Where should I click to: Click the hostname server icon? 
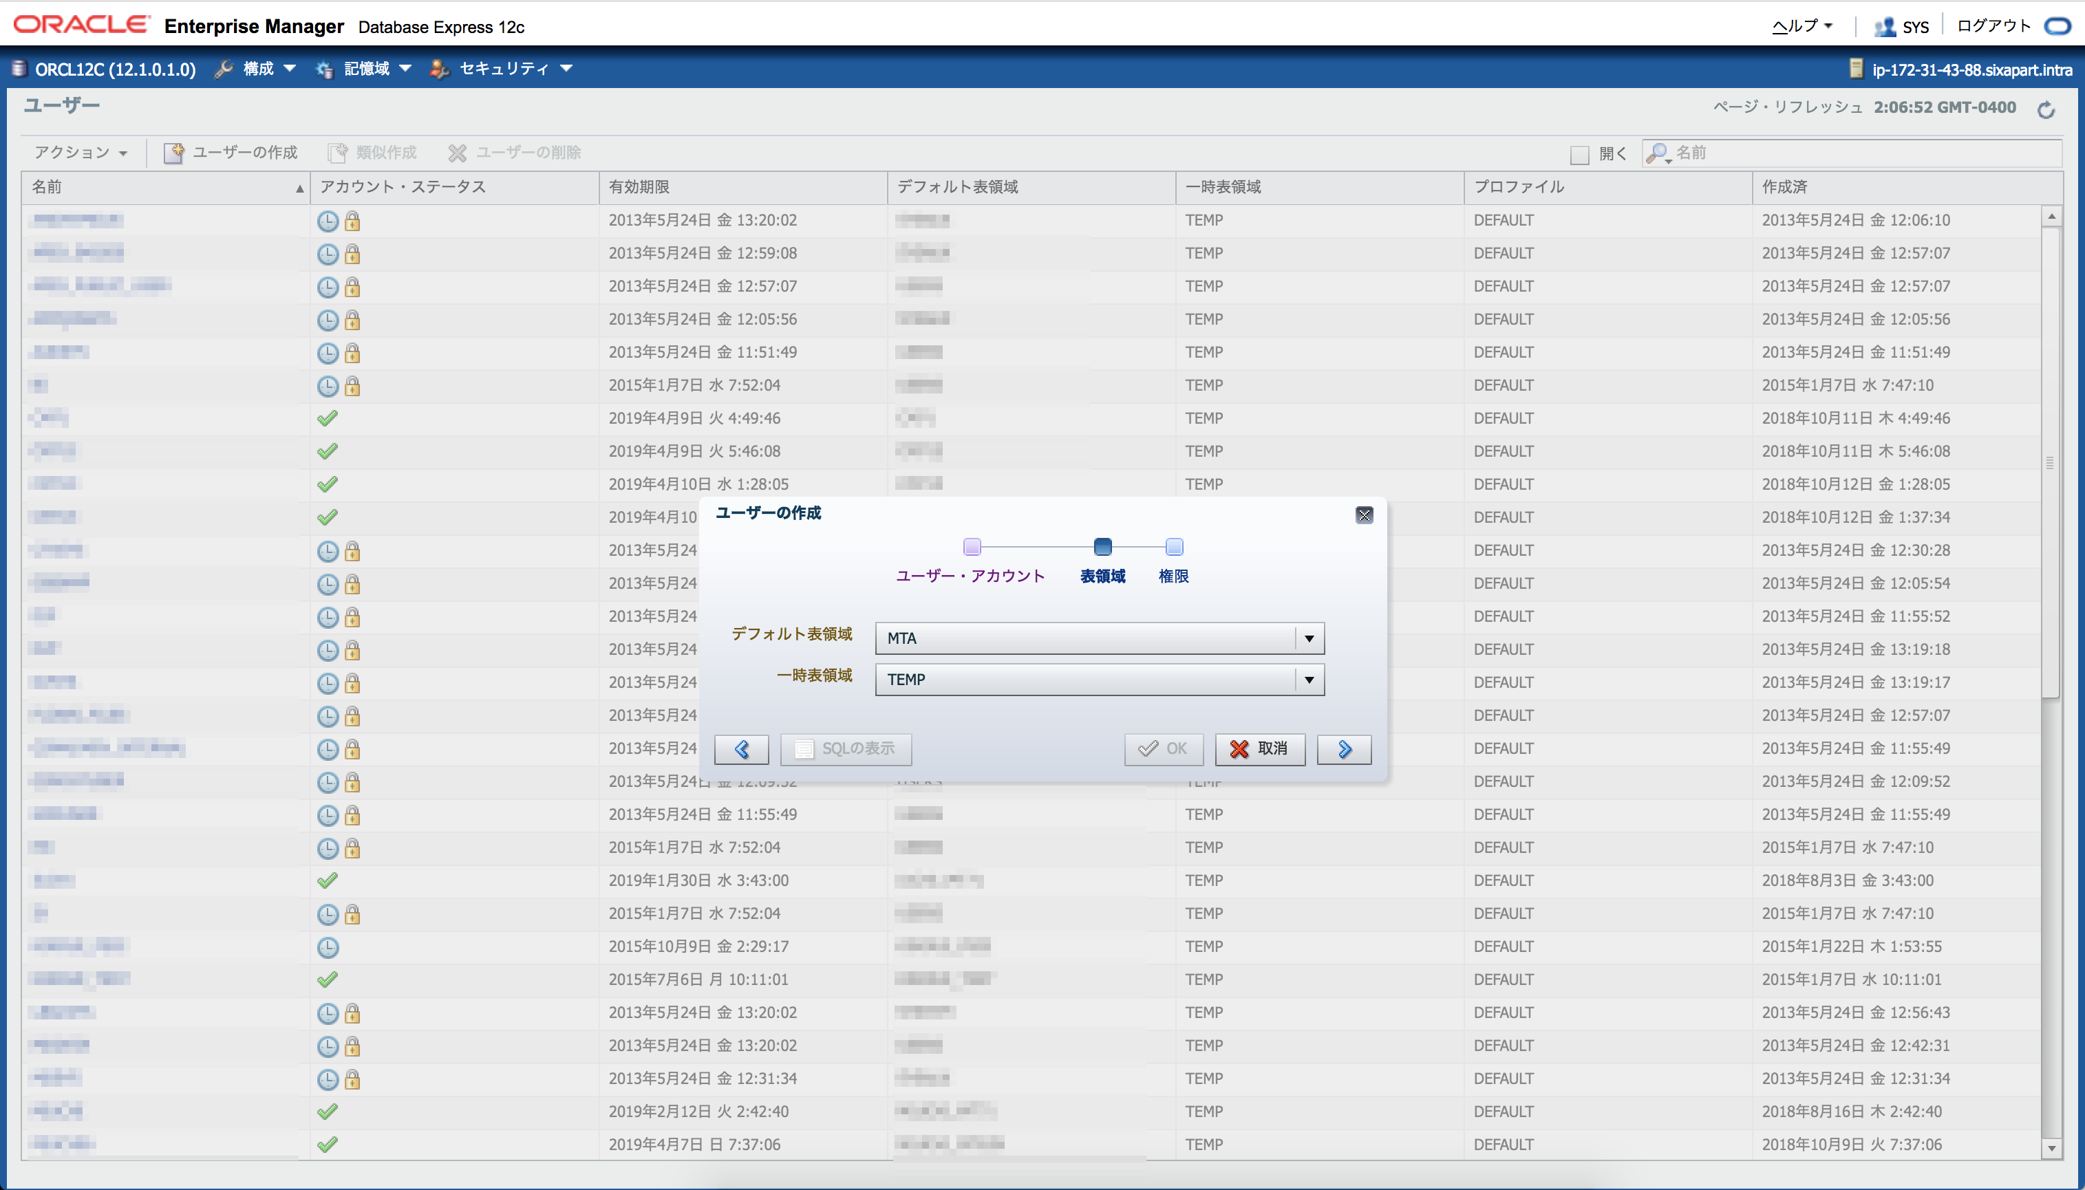click(x=1856, y=69)
